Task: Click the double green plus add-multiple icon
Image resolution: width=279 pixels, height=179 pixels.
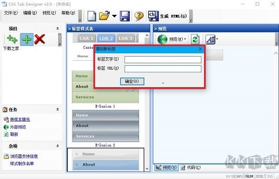Action: pos(12,39)
